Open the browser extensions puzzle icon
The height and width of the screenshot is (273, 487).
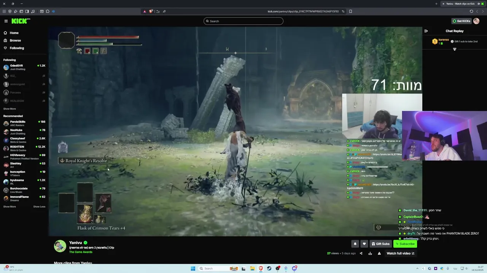[48, 11]
